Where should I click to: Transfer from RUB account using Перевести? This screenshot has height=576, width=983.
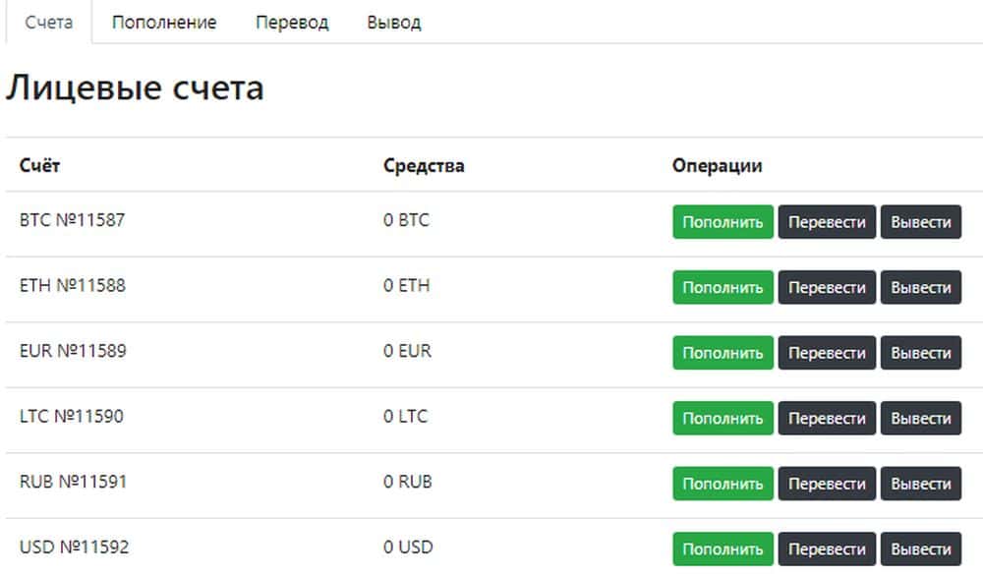(827, 484)
